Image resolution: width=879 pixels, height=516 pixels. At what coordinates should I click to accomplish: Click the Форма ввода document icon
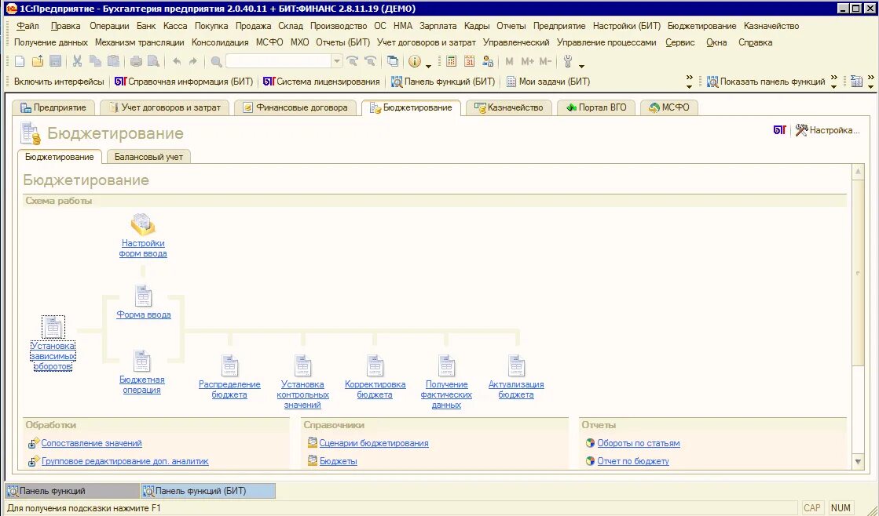[143, 296]
